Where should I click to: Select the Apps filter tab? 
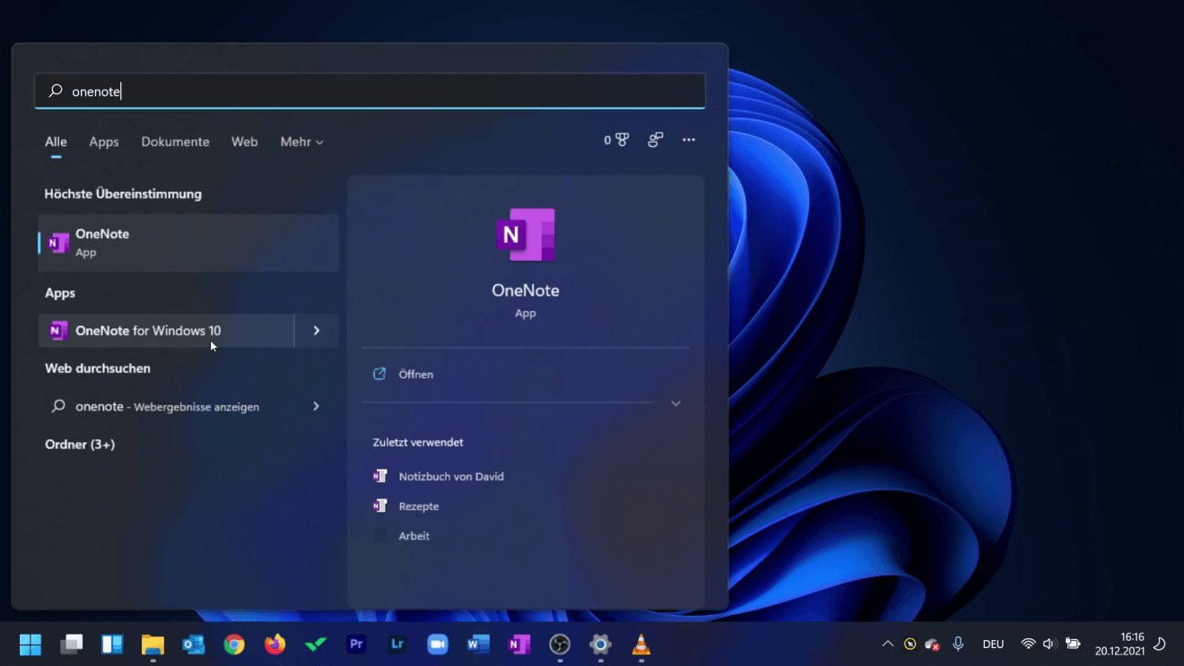[x=103, y=142]
